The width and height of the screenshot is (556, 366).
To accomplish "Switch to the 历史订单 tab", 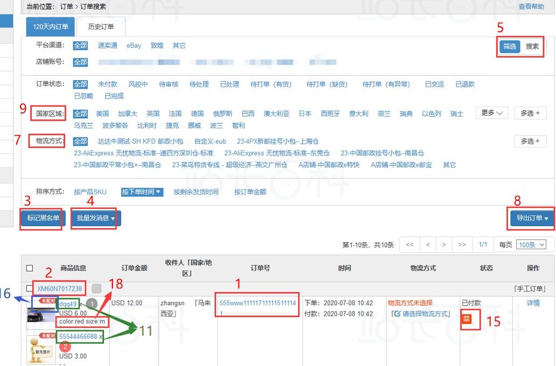I will tap(101, 27).
